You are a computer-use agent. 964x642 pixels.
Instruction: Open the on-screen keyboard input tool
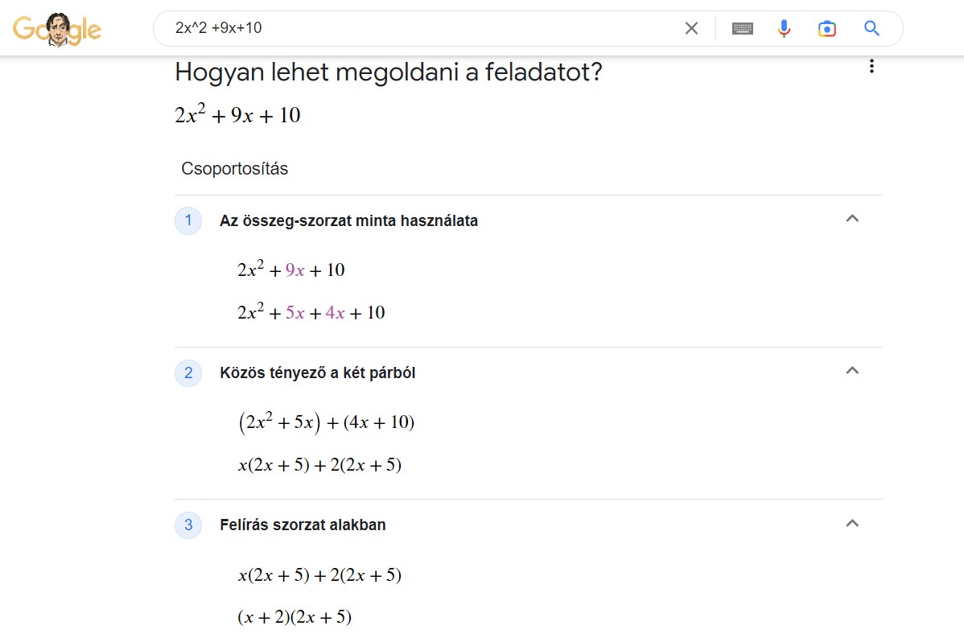pos(743,29)
